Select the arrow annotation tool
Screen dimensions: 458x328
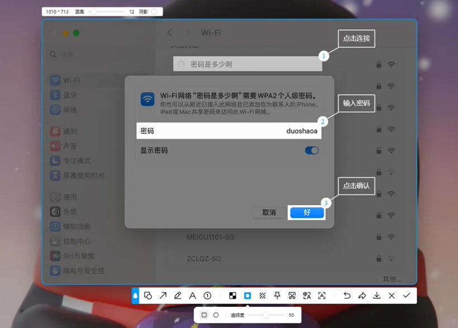pyautogui.click(x=163, y=295)
